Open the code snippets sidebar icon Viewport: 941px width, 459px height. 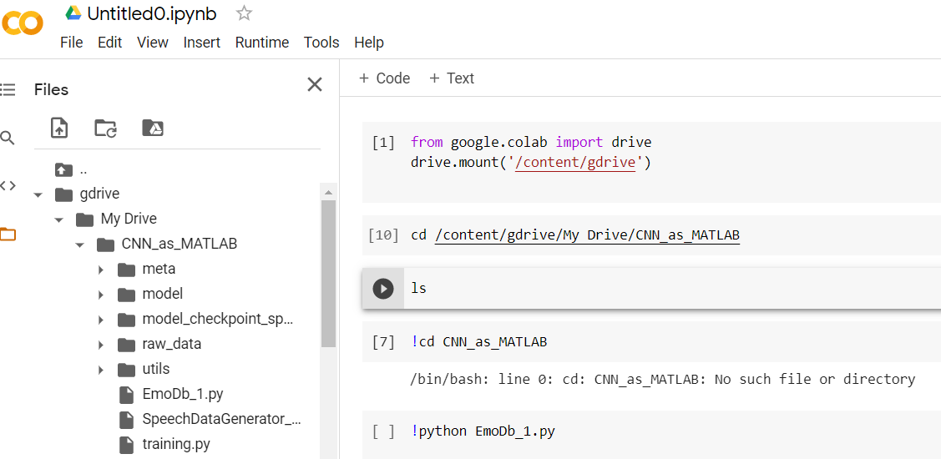pyautogui.click(x=8, y=185)
